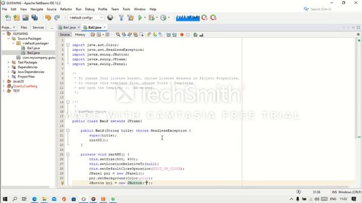Open the default config dropdown

point(85,17)
